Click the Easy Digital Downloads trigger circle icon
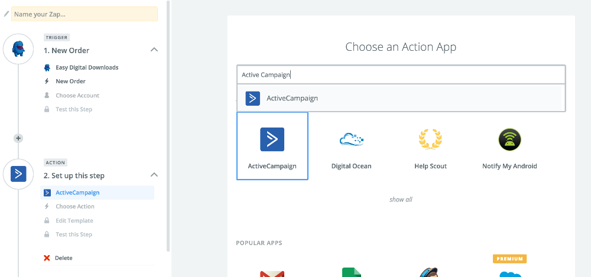The image size is (591, 277). pyautogui.click(x=18, y=50)
